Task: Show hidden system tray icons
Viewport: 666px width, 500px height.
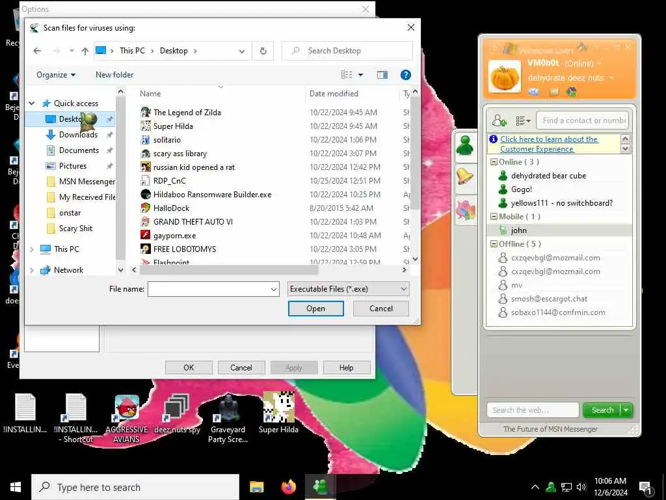Action: click(535, 487)
